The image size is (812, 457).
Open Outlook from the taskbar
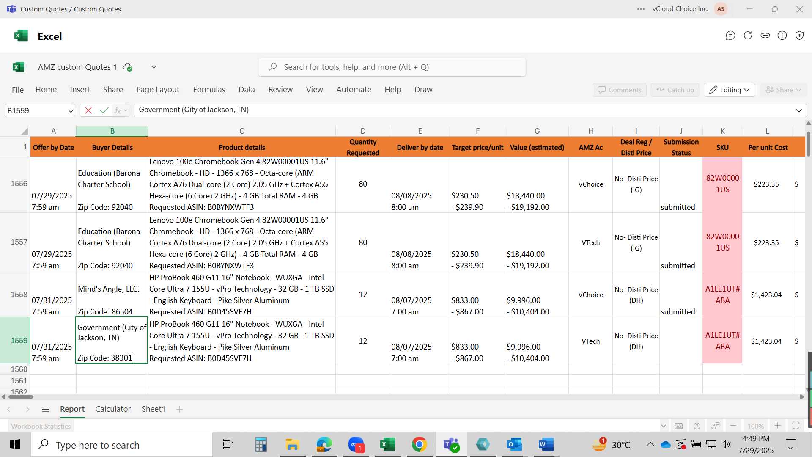click(x=514, y=445)
